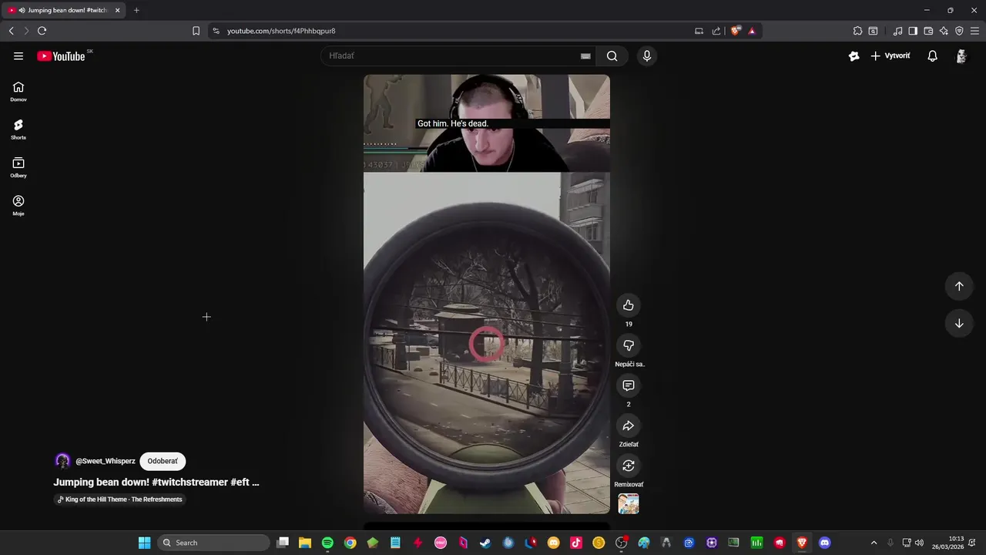Open Brave VPN shield icon
The width and height of the screenshot is (986, 555).
(959, 31)
